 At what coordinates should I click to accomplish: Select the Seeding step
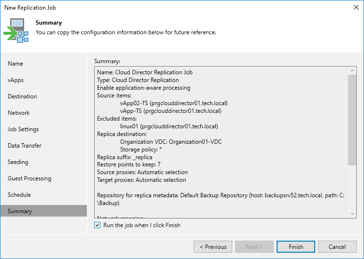(18, 162)
